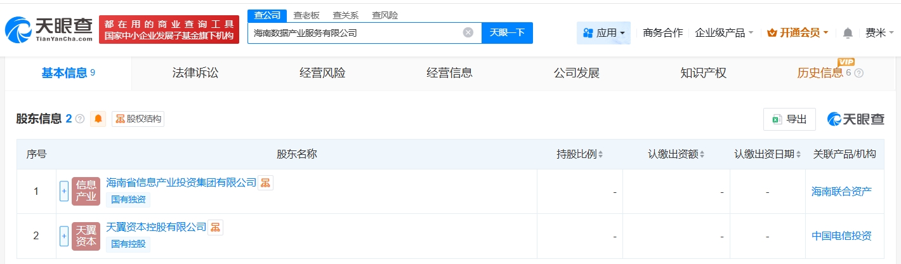Expand shareholder row 2 with plus button
Image resolution: width=901 pixels, height=264 pixels.
[x=63, y=236]
